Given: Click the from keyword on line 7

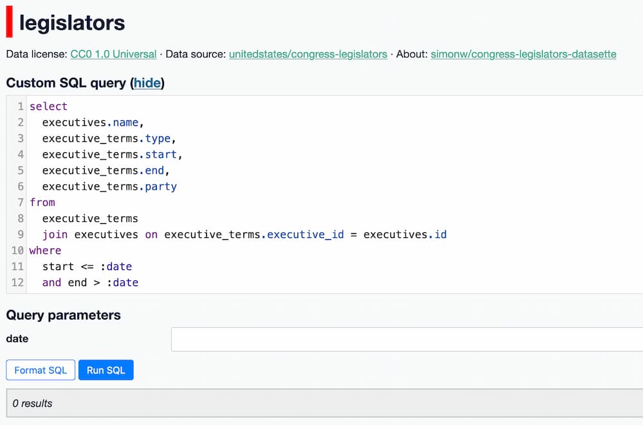Looking at the screenshot, I should [42, 203].
